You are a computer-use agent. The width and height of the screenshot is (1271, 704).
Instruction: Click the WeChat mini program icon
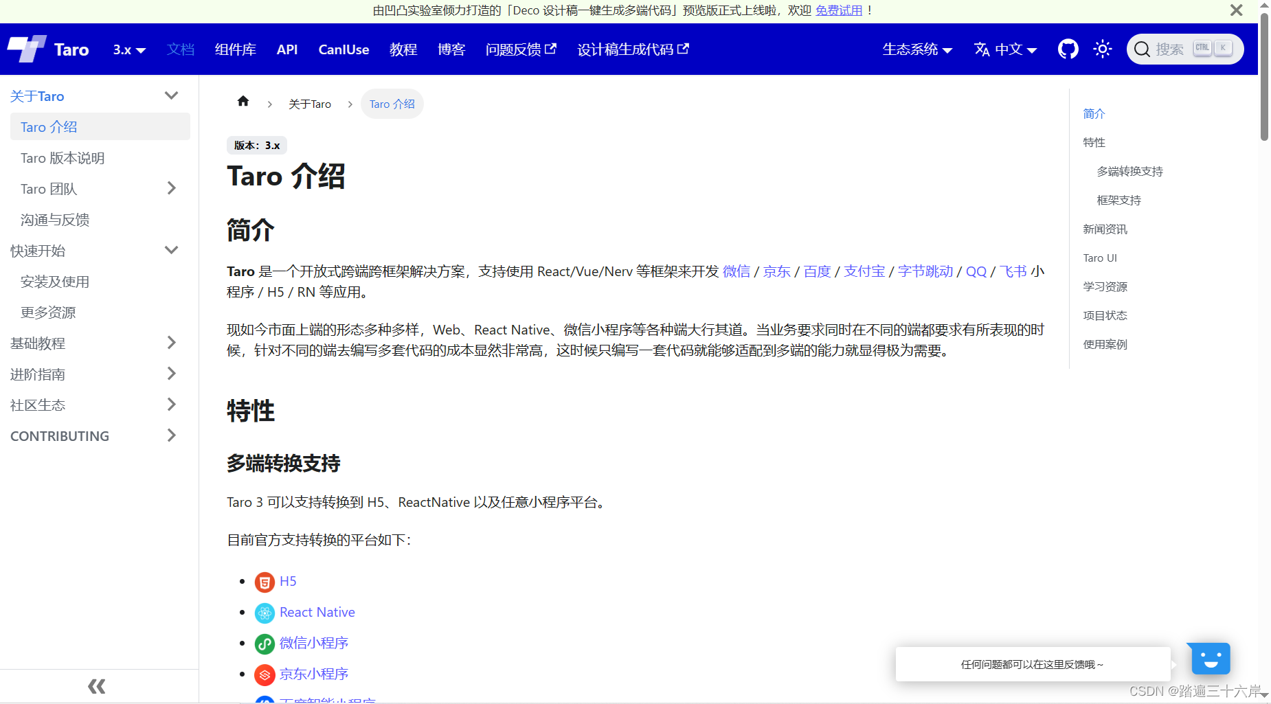click(x=265, y=644)
